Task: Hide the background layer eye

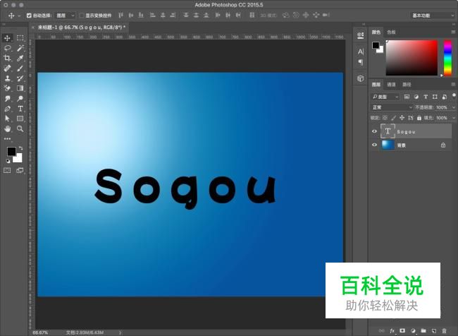Action: tap(374, 145)
